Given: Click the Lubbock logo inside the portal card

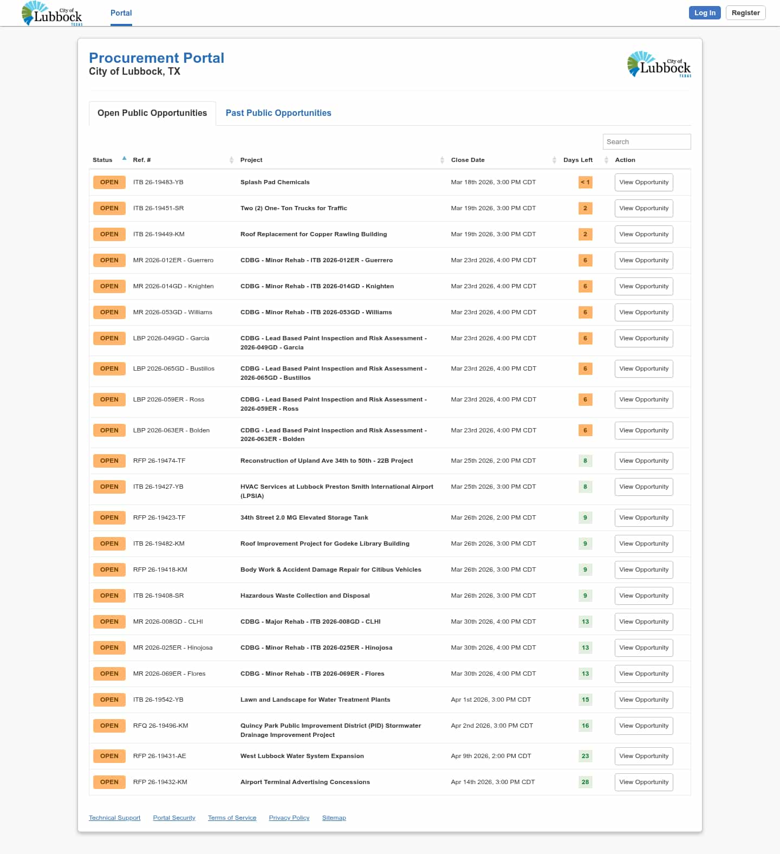Looking at the screenshot, I should tap(659, 64).
